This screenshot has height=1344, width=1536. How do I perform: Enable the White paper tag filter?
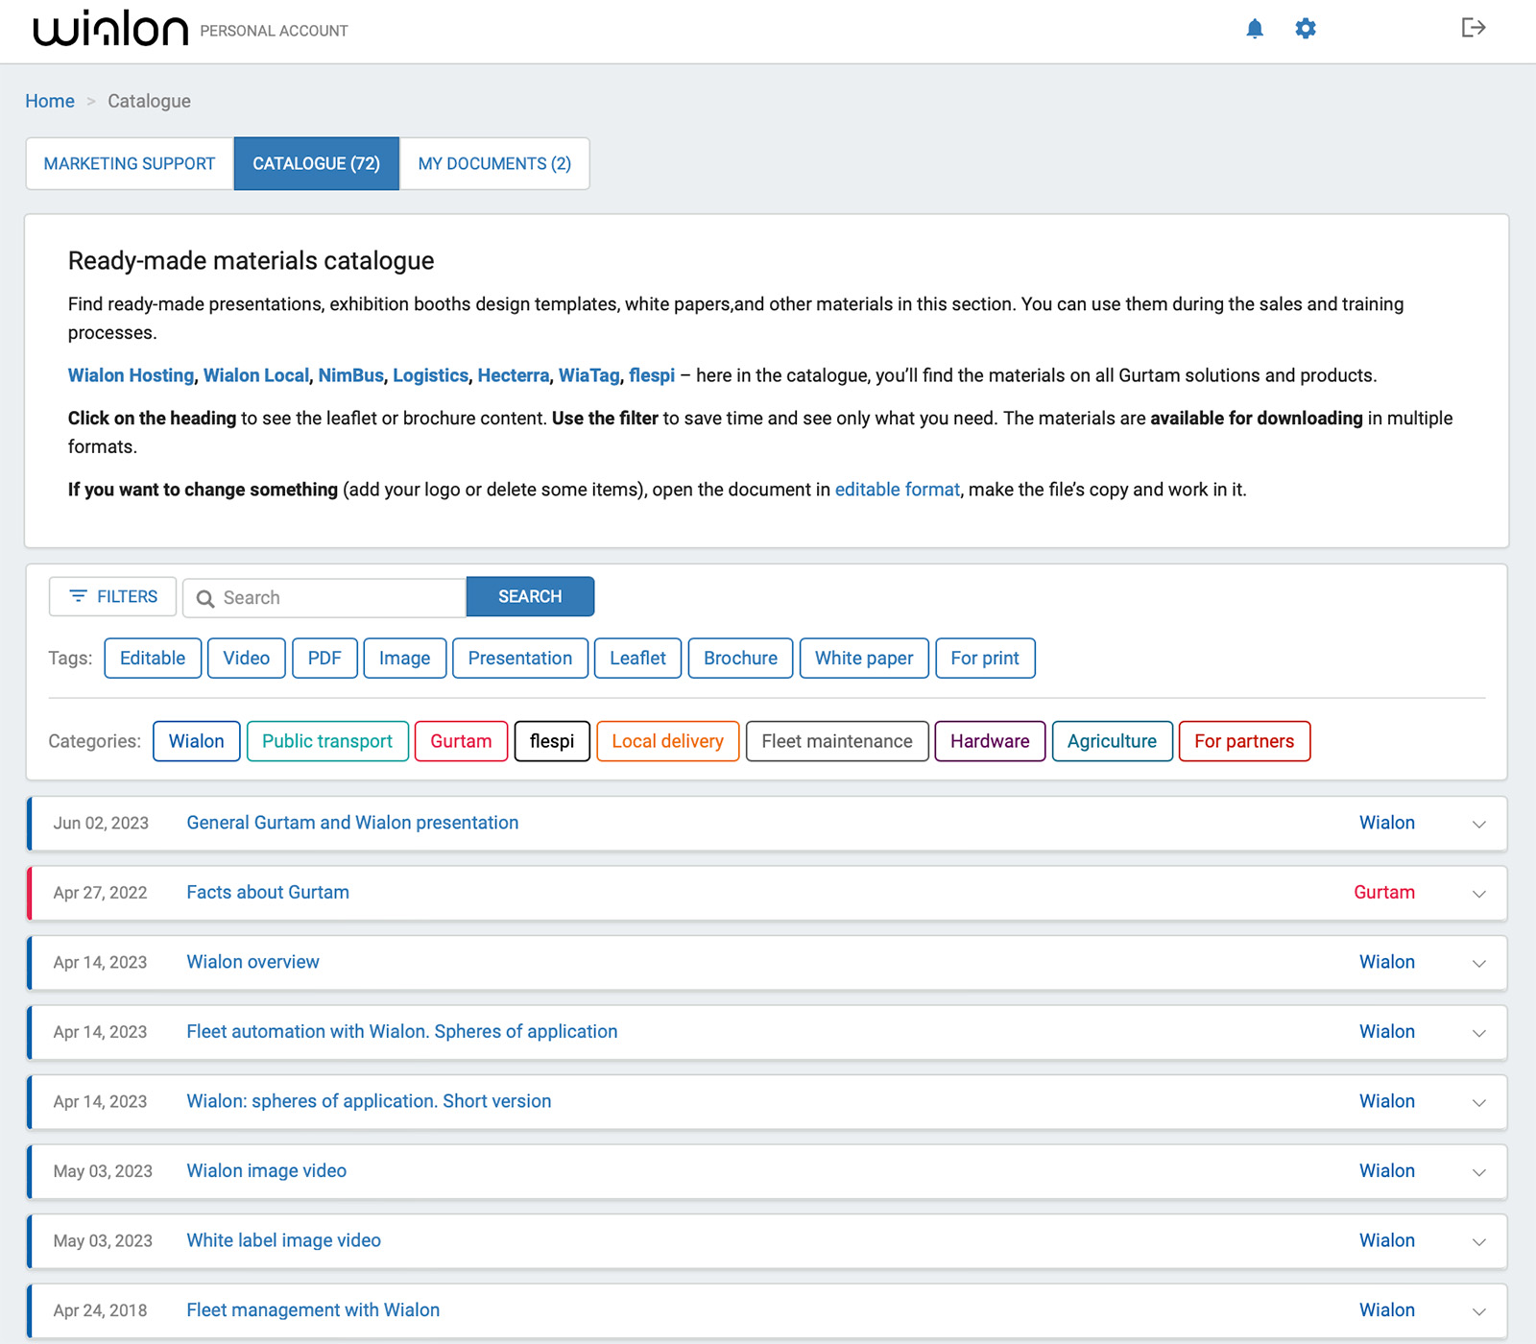click(863, 658)
